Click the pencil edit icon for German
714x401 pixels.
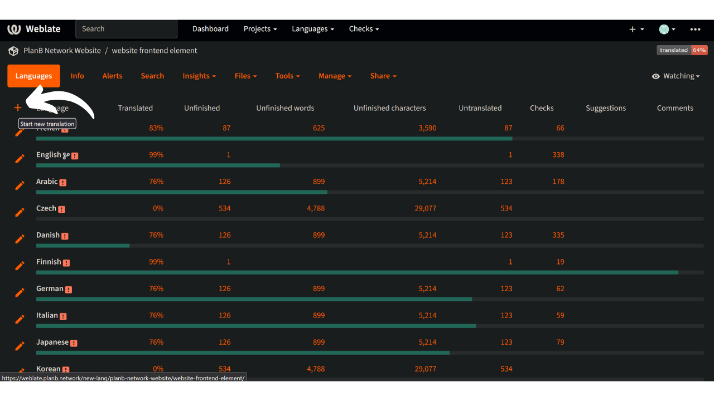tap(20, 292)
